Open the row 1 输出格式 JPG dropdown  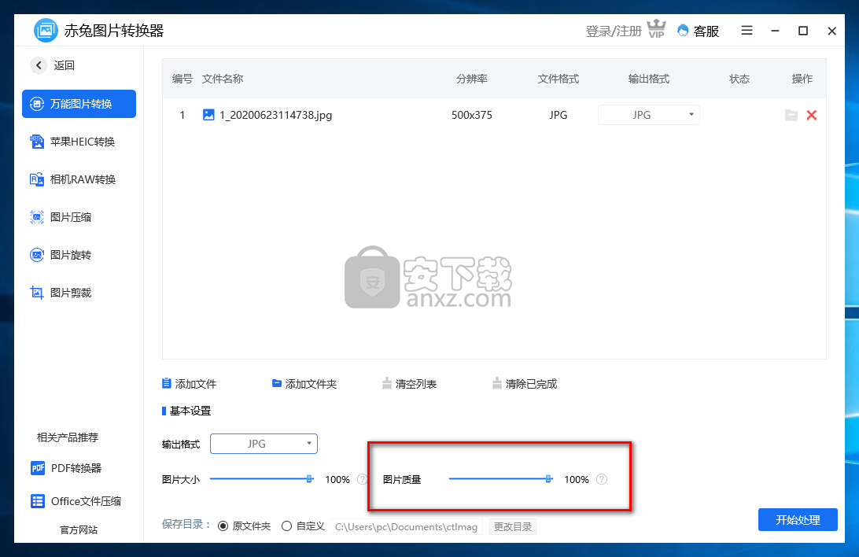point(649,115)
